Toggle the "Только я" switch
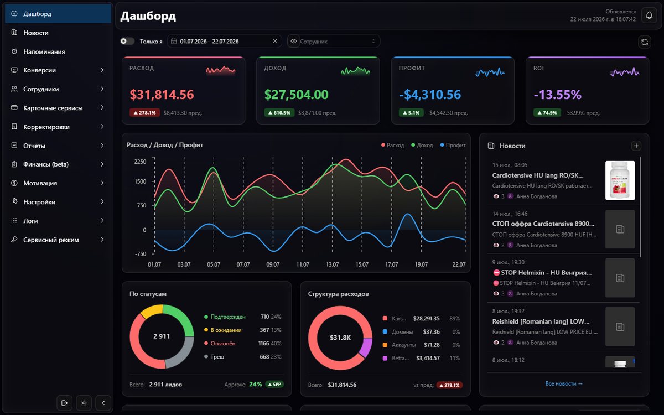 click(x=127, y=41)
